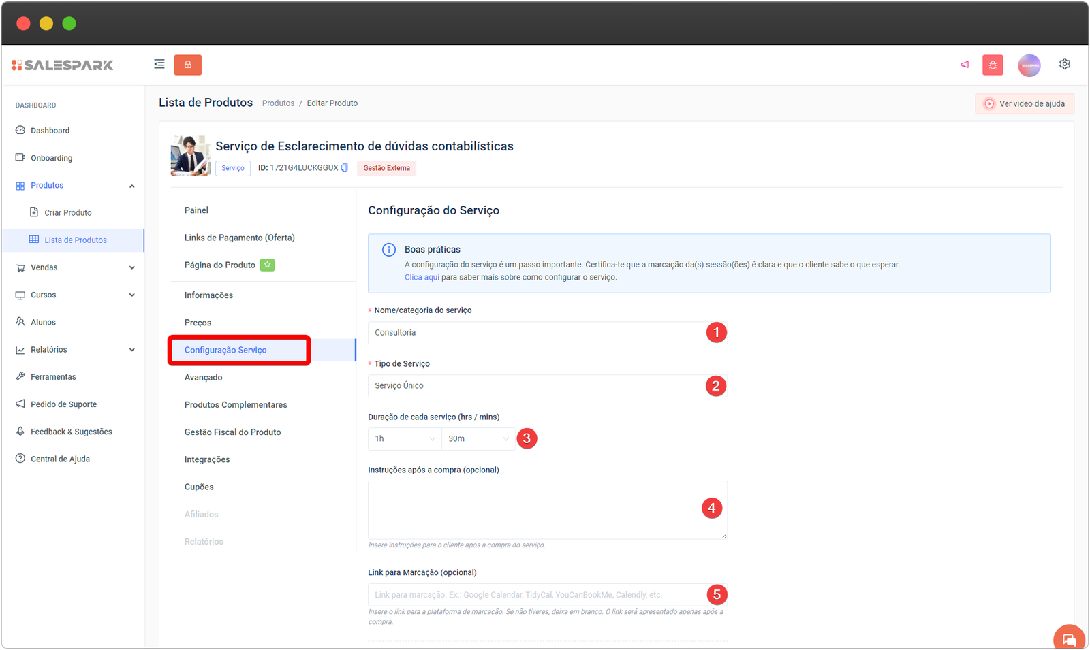This screenshot has height=650, width=1090.
Task: Open the minutes duration dropdown showing 30m
Action: [478, 439]
